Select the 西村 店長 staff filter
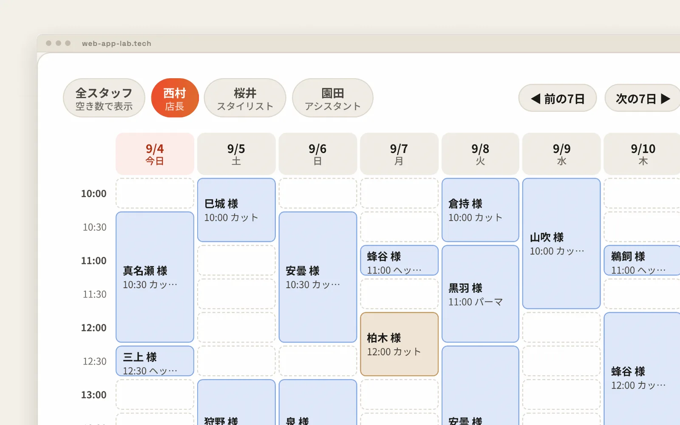Screen dimensions: 680x425 (x=175, y=98)
